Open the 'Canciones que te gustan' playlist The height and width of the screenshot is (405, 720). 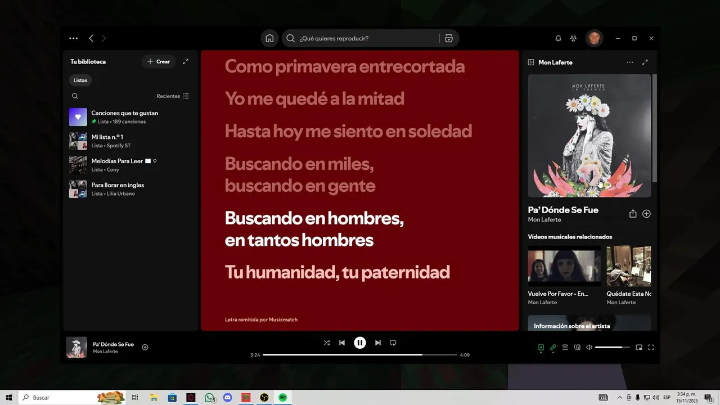130,117
